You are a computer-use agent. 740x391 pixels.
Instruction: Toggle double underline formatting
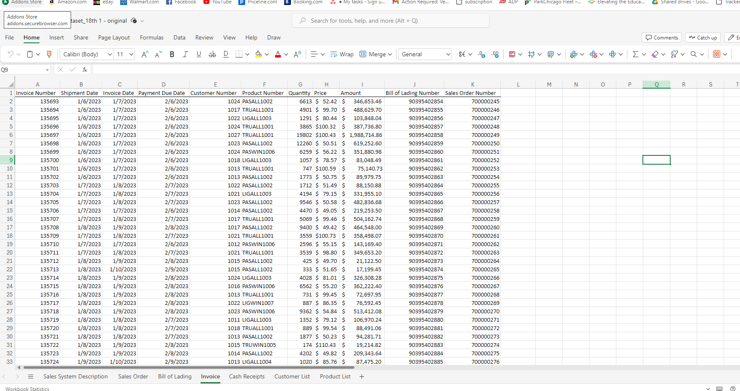(x=226, y=54)
